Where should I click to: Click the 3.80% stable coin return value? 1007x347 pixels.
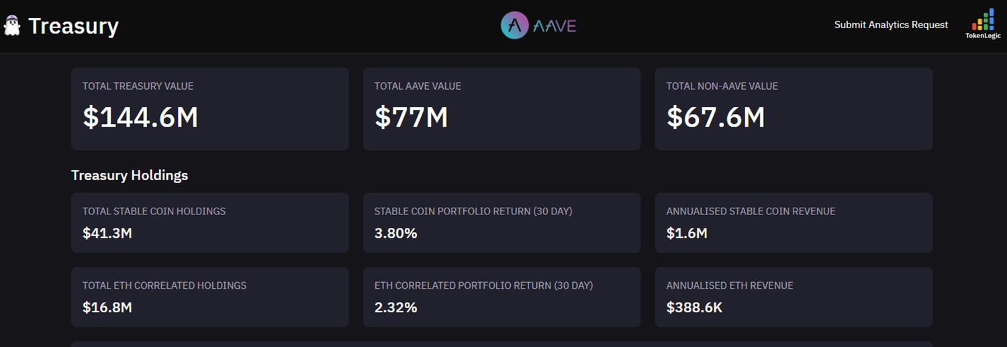[x=395, y=233]
